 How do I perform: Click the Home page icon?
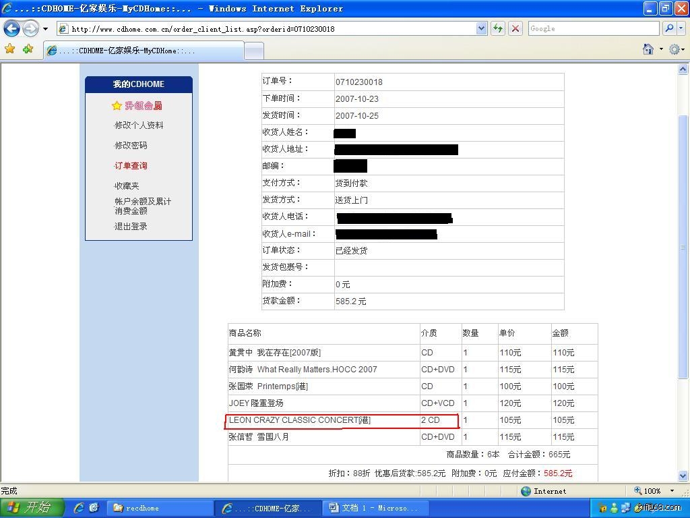point(648,49)
